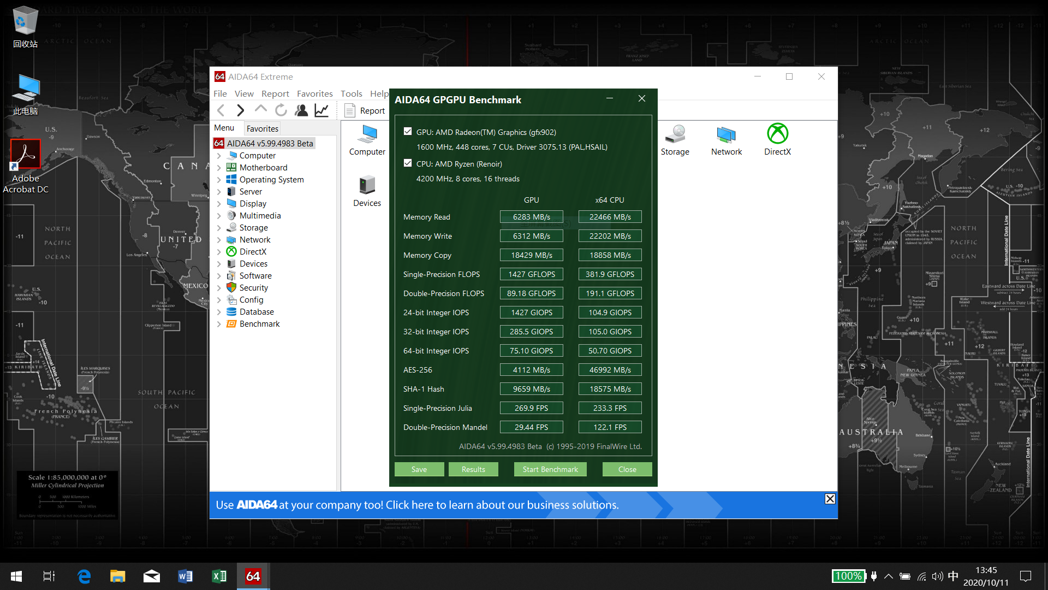
Task: Switch to the Favorites tab
Action: click(262, 128)
